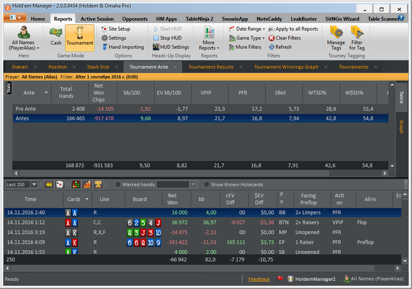Viewport: 412px width, 289px height.
Task: Close the Tournament Ante report tab
Action: coord(175,67)
